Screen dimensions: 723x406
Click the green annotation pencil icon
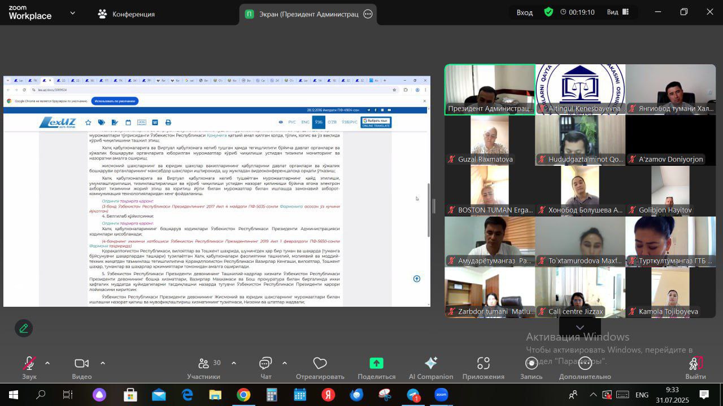click(24, 328)
